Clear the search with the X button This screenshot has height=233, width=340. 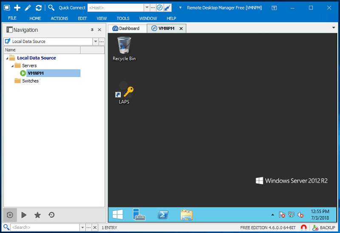pos(95,227)
